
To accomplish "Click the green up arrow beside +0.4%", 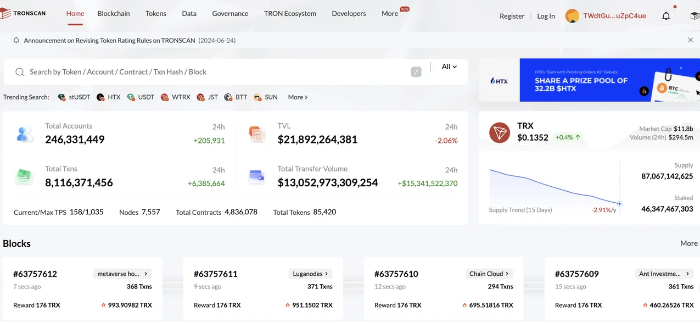I will pyautogui.click(x=578, y=137).
